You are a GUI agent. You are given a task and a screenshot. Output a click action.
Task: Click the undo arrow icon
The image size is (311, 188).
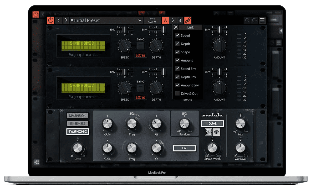coord(247,20)
